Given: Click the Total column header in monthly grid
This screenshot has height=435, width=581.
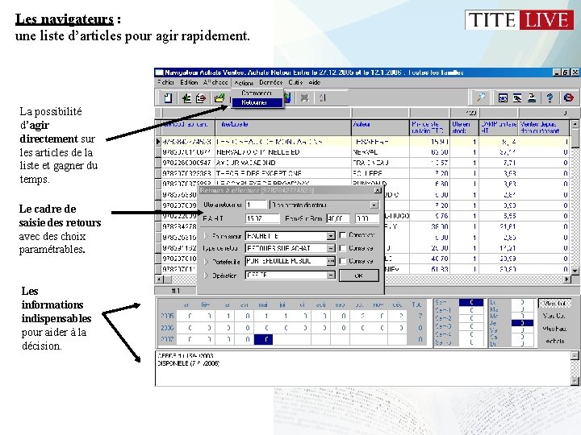Looking at the screenshot, I should pyautogui.click(x=416, y=304).
